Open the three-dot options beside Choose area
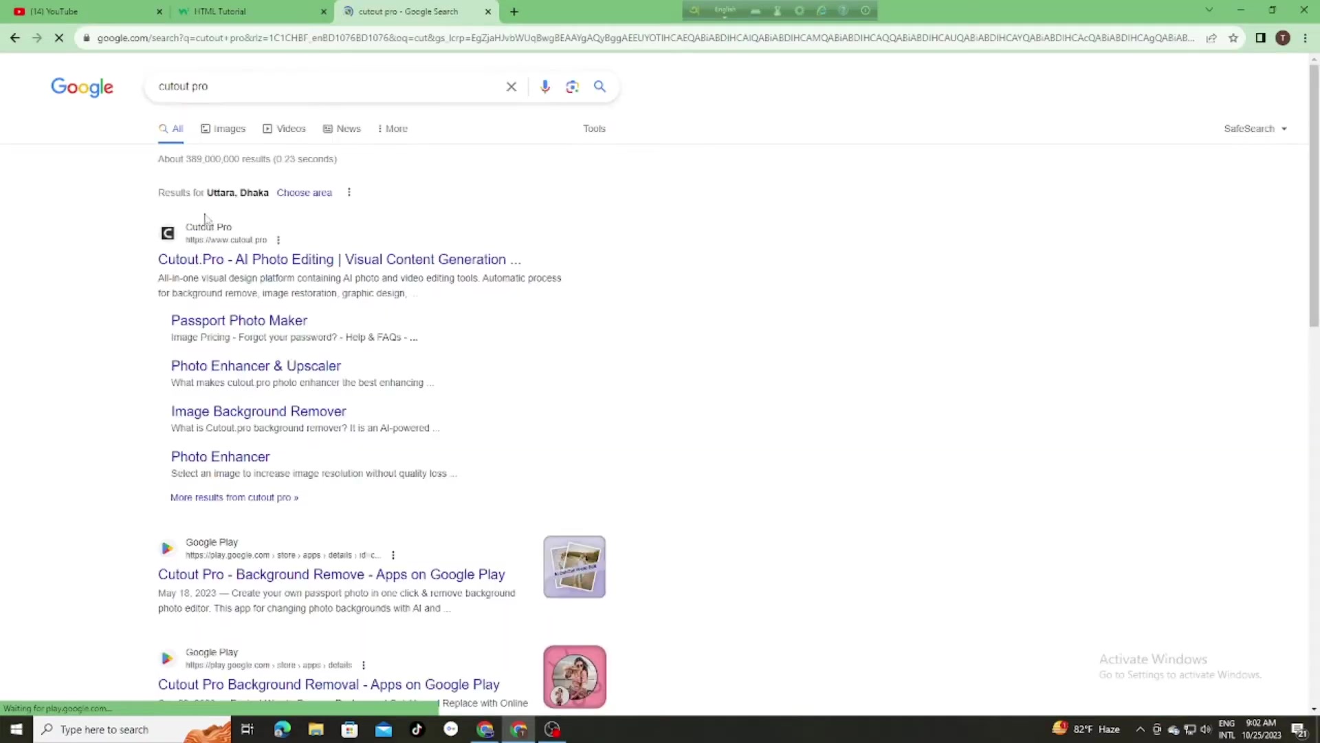The height and width of the screenshot is (743, 1320). click(x=349, y=193)
